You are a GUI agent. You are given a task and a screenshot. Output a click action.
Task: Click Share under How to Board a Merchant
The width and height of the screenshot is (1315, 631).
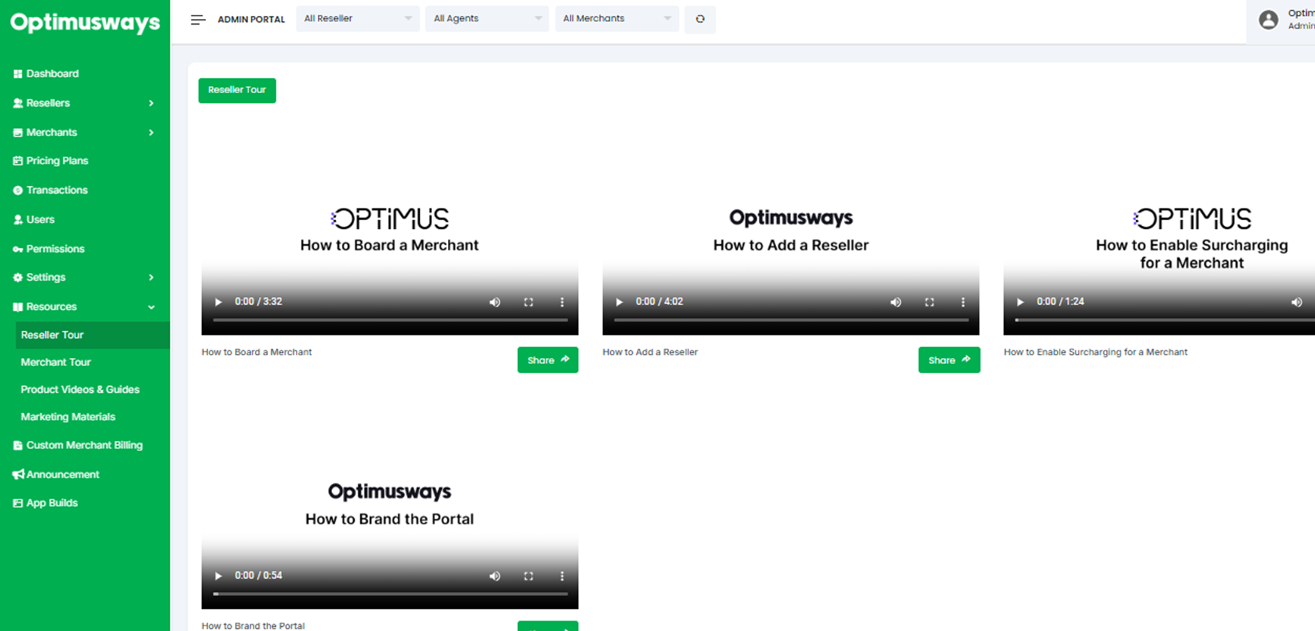pyautogui.click(x=547, y=360)
